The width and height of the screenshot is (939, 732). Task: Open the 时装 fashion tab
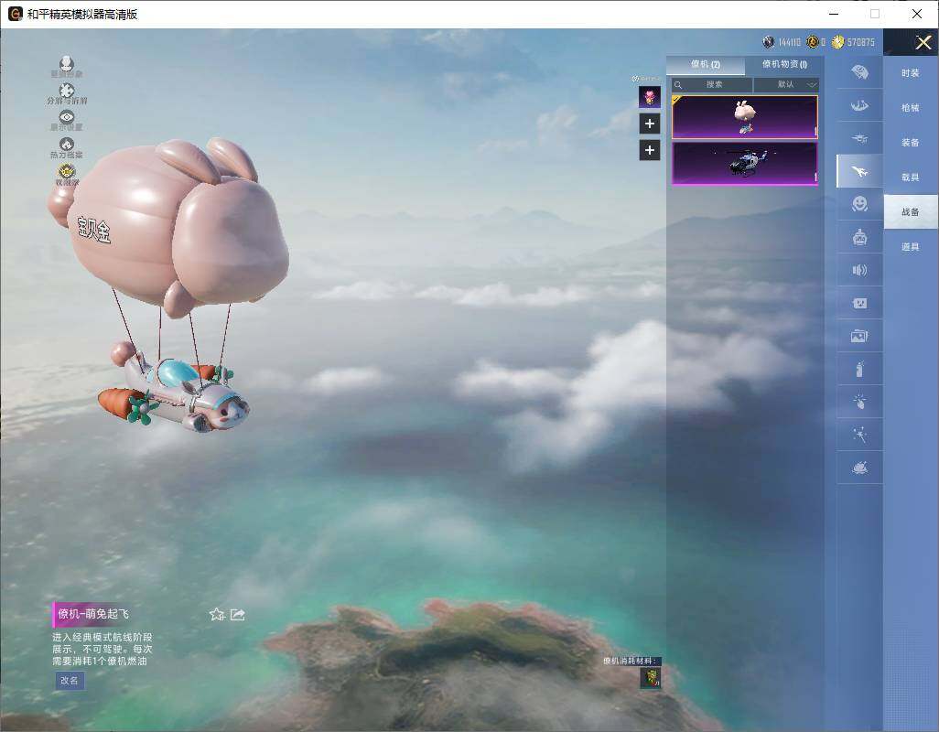(911, 73)
